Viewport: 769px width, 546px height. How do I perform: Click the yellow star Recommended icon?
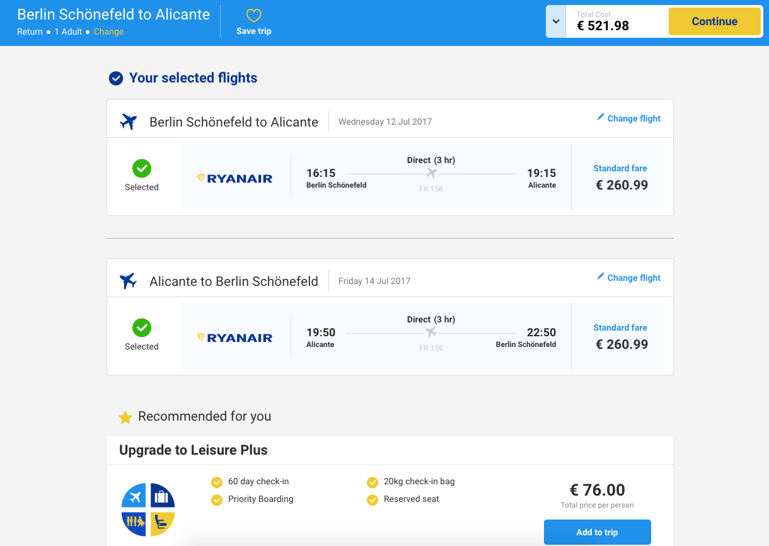[x=125, y=418]
